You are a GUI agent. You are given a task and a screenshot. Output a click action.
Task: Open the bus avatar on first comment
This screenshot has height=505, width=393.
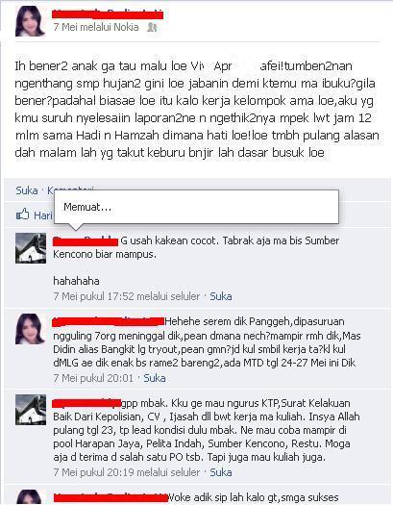coord(31,248)
